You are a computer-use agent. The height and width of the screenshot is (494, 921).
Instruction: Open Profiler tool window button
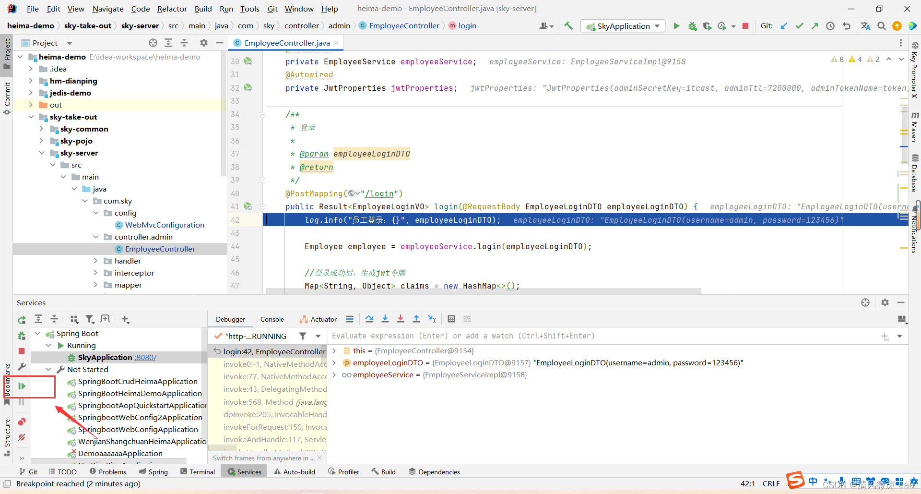(343, 472)
